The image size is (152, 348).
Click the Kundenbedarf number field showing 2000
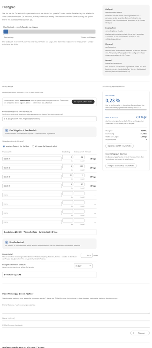(87, 255)
